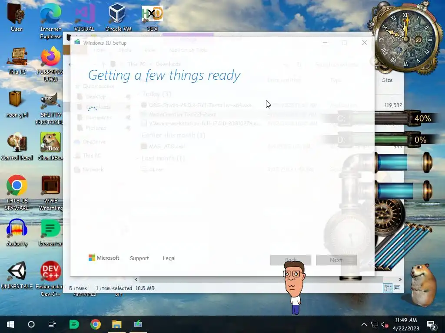Open the moon girl desktop icon
Viewport: 445px width, 333px height.
point(17,104)
